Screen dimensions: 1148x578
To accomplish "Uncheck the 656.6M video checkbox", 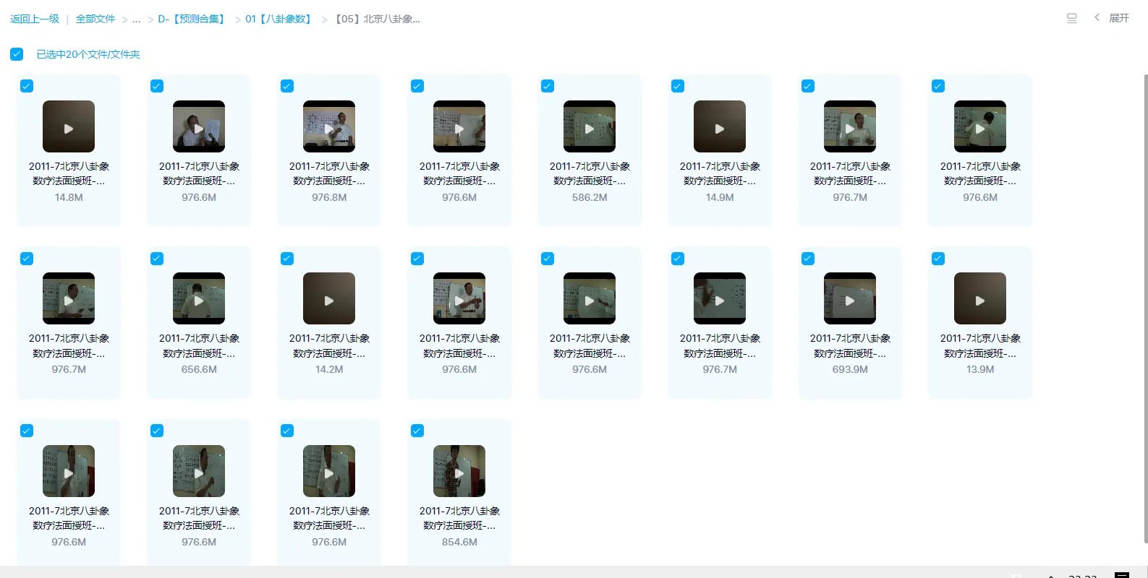I will tap(157, 259).
